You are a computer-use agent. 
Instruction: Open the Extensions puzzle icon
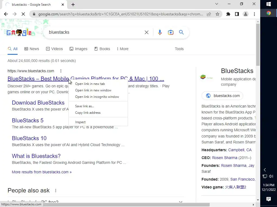pos(228,14)
